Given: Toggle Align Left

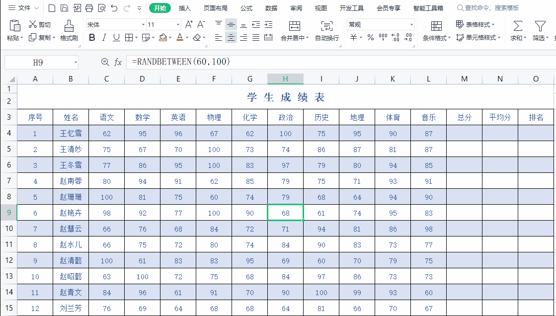Looking at the screenshot, I should [219, 37].
